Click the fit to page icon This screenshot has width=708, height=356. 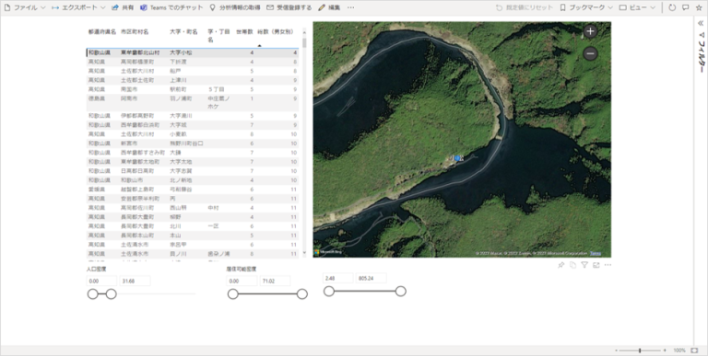pos(694,350)
